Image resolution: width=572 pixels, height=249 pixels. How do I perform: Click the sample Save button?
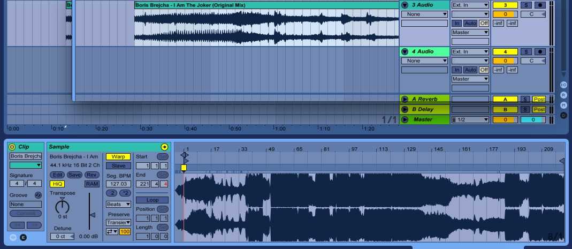(74, 175)
